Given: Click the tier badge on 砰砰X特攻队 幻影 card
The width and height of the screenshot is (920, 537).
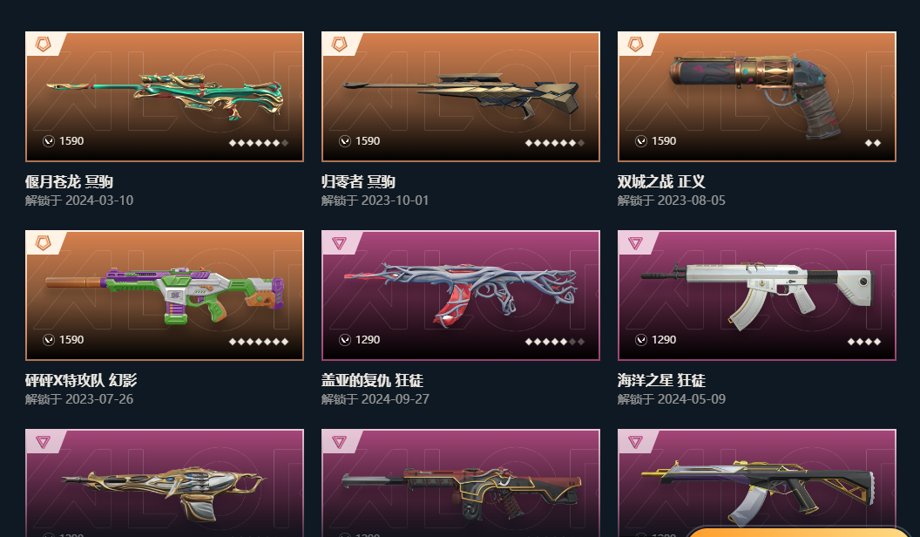Looking at the screenshot, I should click(43, 243).
